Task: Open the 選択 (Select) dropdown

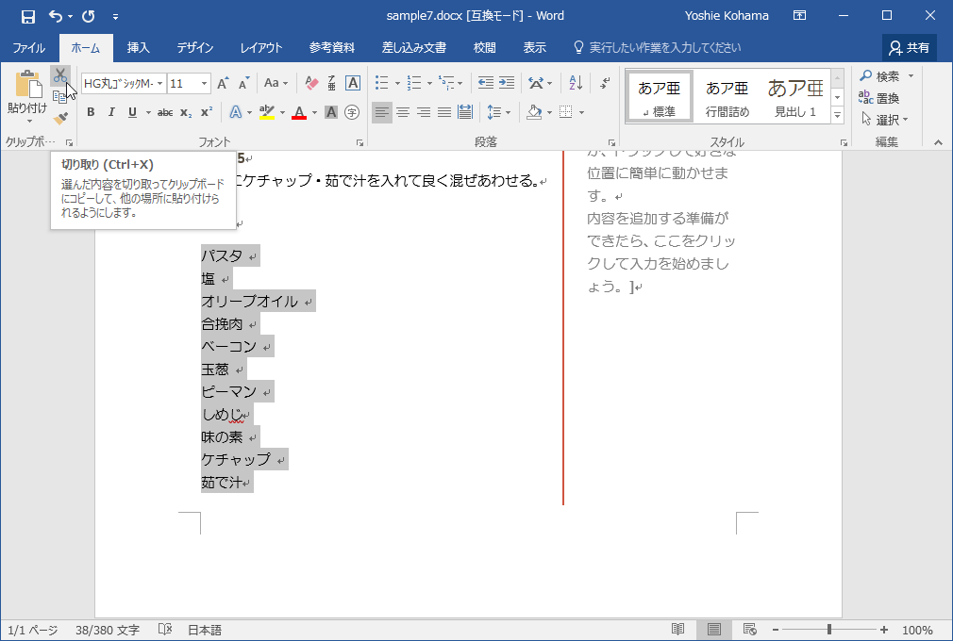Action: [884, 120]
